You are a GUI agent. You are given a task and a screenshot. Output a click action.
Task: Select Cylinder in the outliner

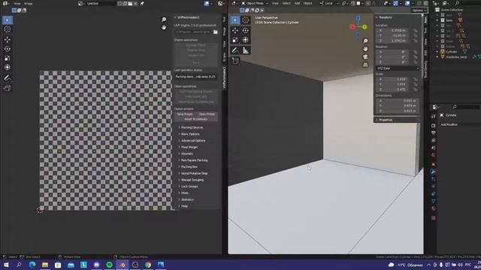(451, 52)
